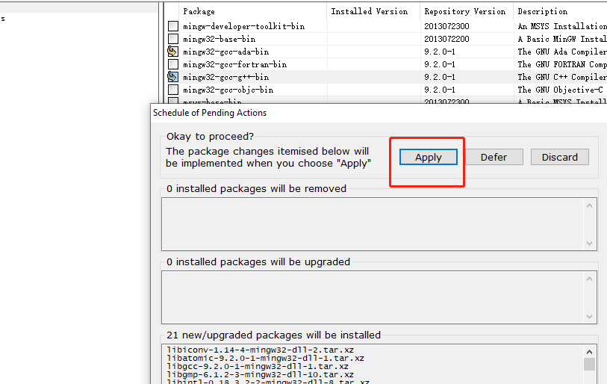Select libatomic-9.2.0-1-mingw32-dll-1.tar.xz entry
This screenshot has width=607, height=384.
pyautogui.click(x=265, y=358)
